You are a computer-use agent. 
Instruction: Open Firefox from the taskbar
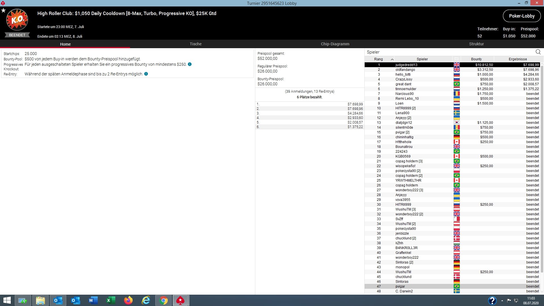pyautogui.click(x=128, y=300)
